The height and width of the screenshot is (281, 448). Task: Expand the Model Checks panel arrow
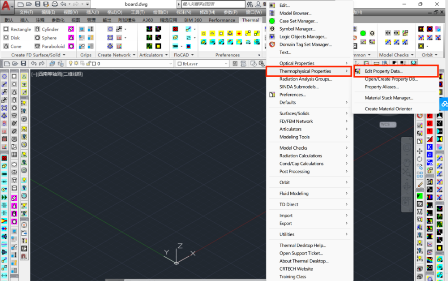coord(412,55)
